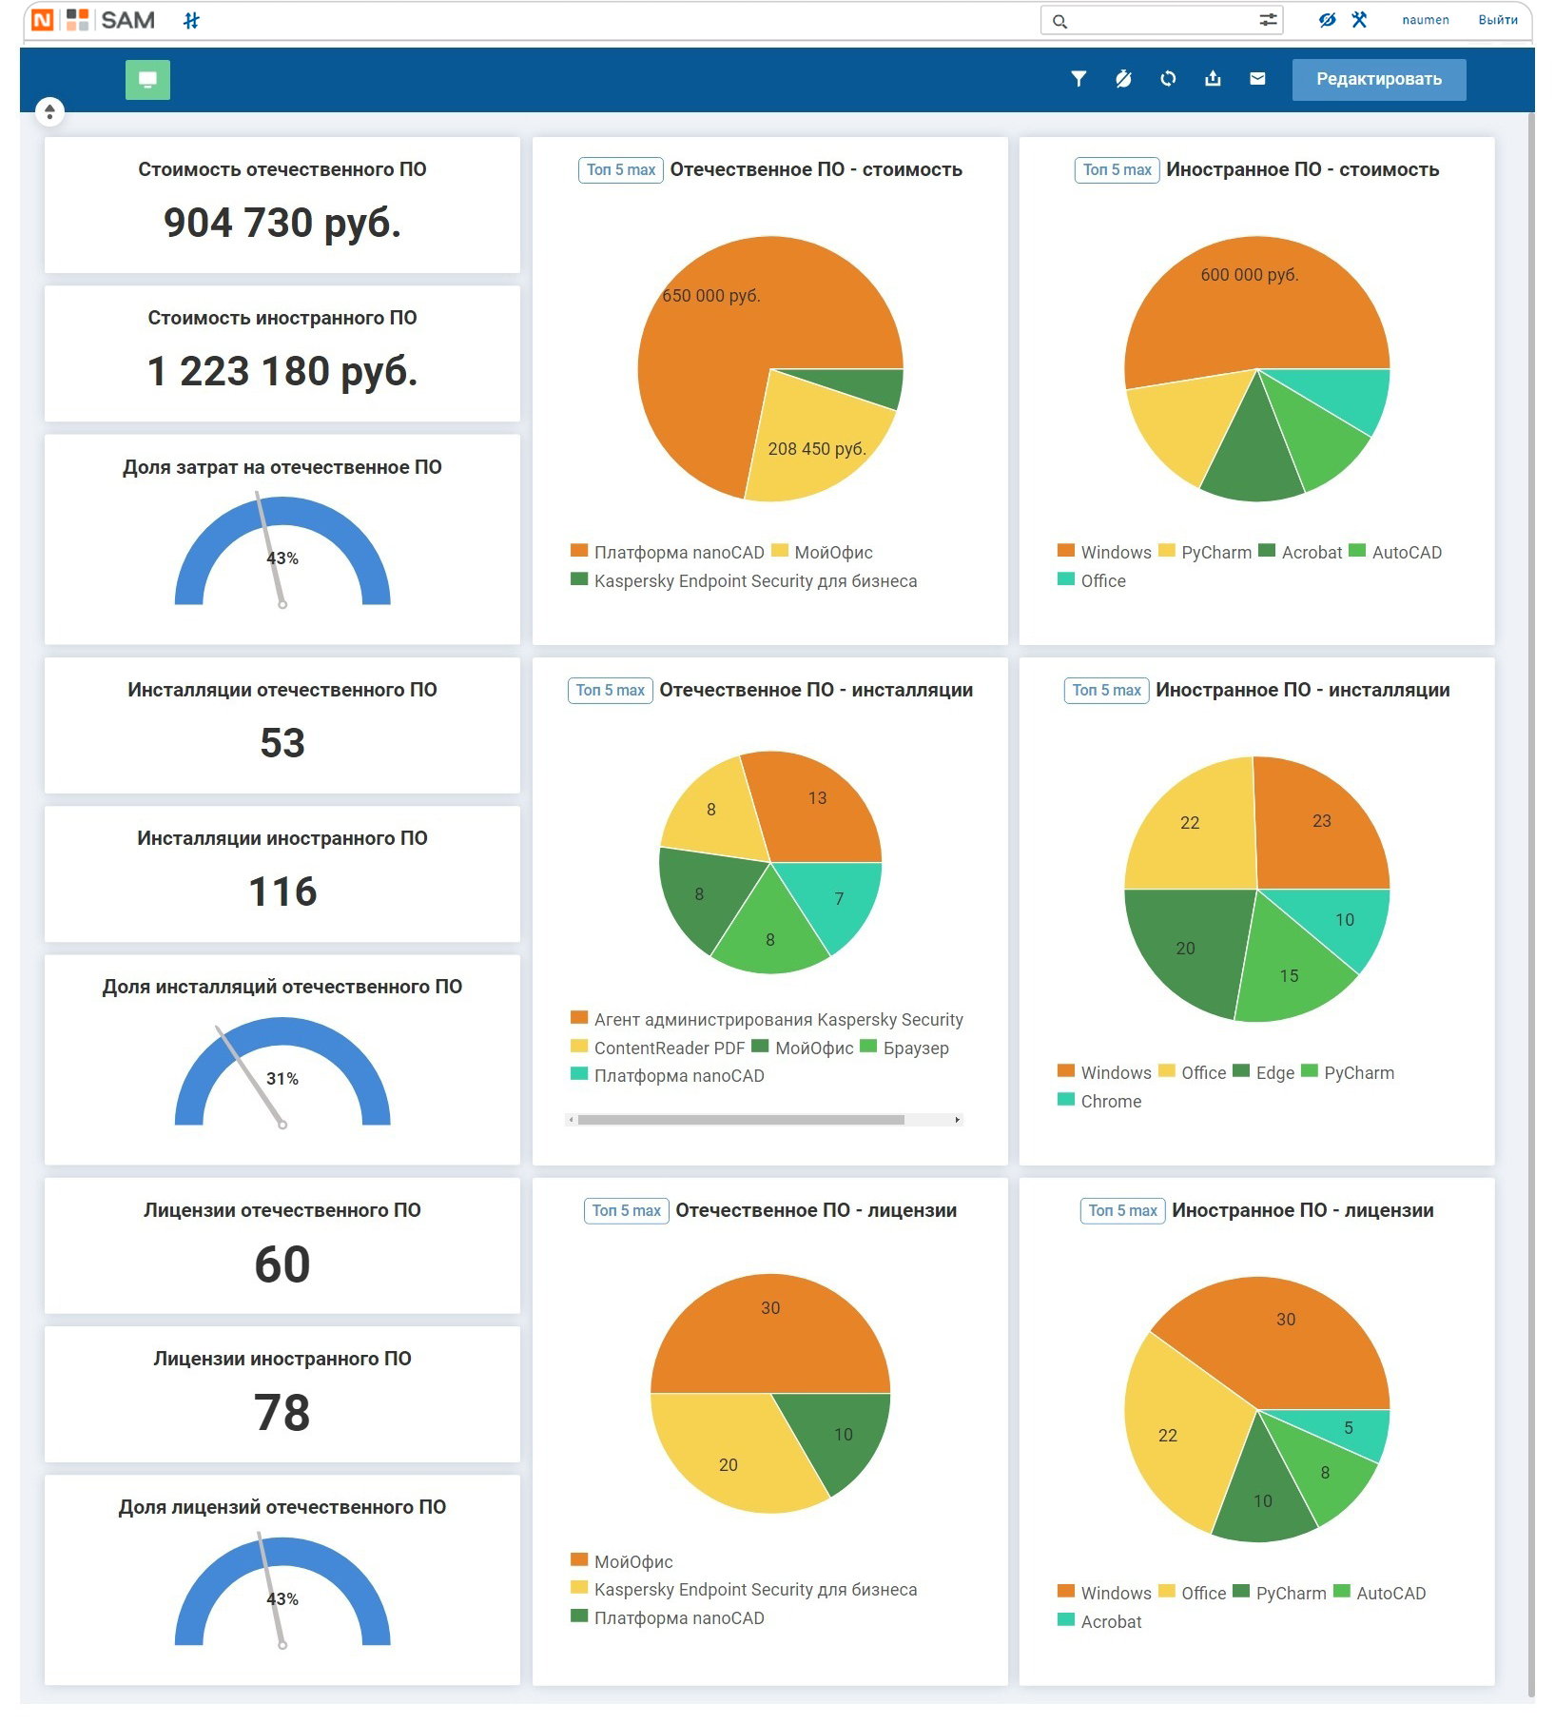This screenshot has width=1555, height=1724.
Task: Click teal slice 7 in domestic installations pie
Action: (839, 899)
